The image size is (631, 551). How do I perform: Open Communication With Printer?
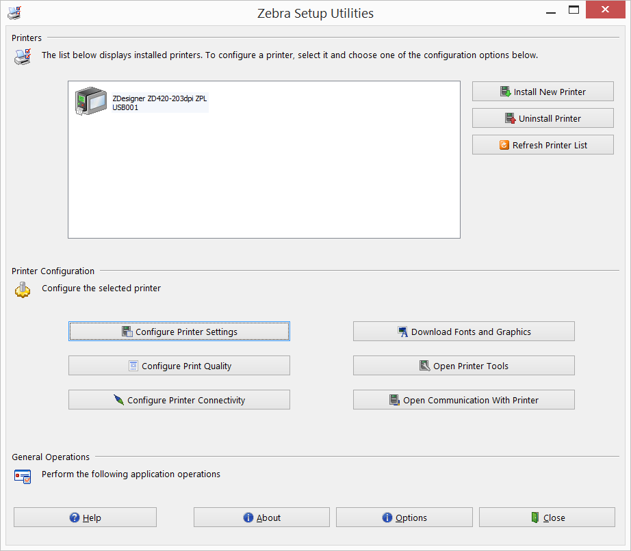coord(464,400)
